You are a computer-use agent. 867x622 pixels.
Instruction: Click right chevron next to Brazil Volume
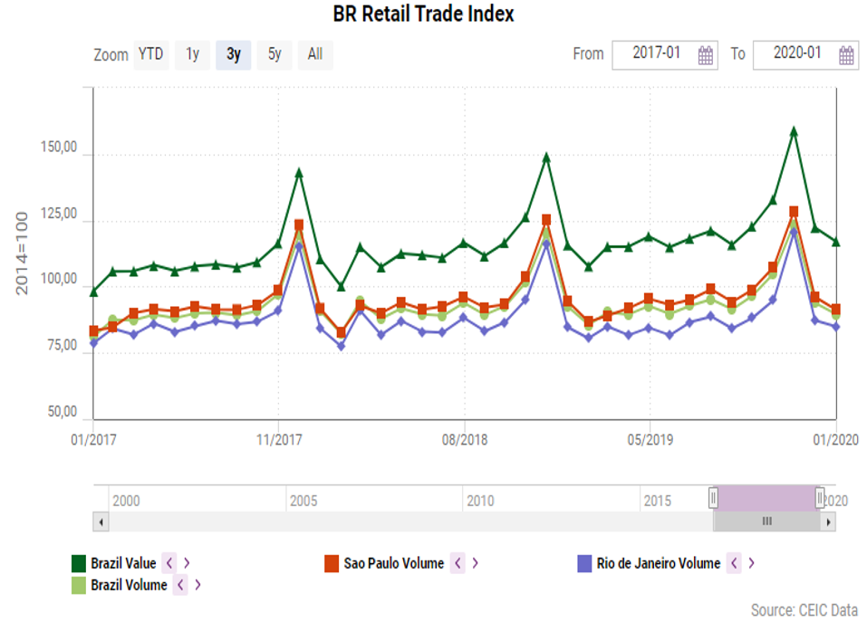click(x=197, y=585)
